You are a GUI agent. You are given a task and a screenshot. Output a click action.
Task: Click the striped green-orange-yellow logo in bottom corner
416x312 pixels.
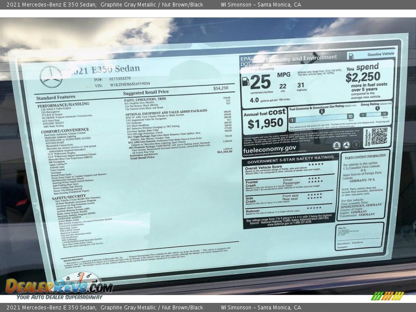pos(387,296)
